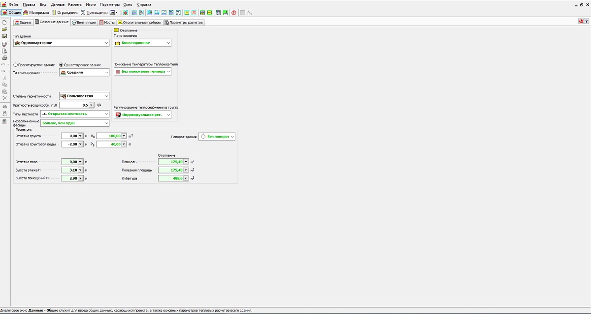Select the Проектируемое здание radio button
591x314 pixels.
16,65
